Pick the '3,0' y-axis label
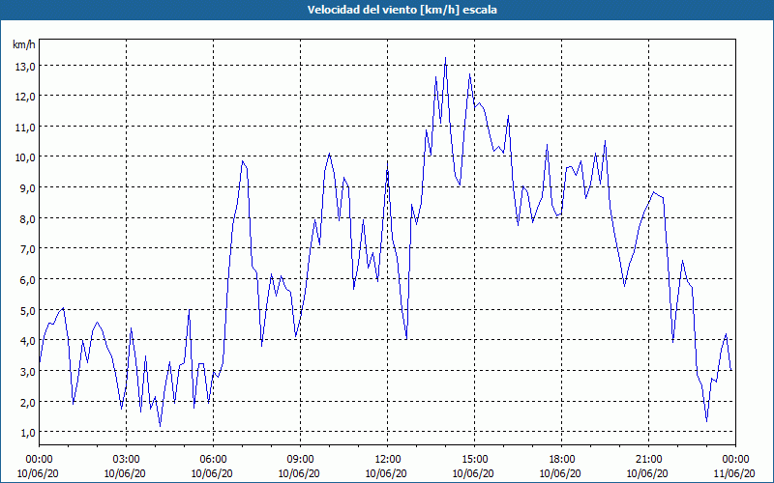The image size is (774, 483). (28, 371)
